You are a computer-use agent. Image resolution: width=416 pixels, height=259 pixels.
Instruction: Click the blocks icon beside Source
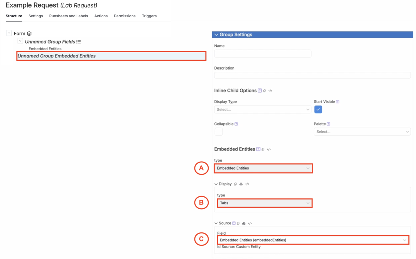(x=244, y=224)
